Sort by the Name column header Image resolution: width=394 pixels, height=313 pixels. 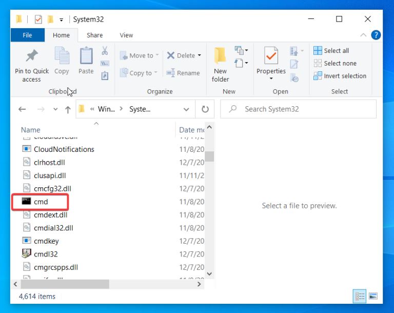pos(30,130)
